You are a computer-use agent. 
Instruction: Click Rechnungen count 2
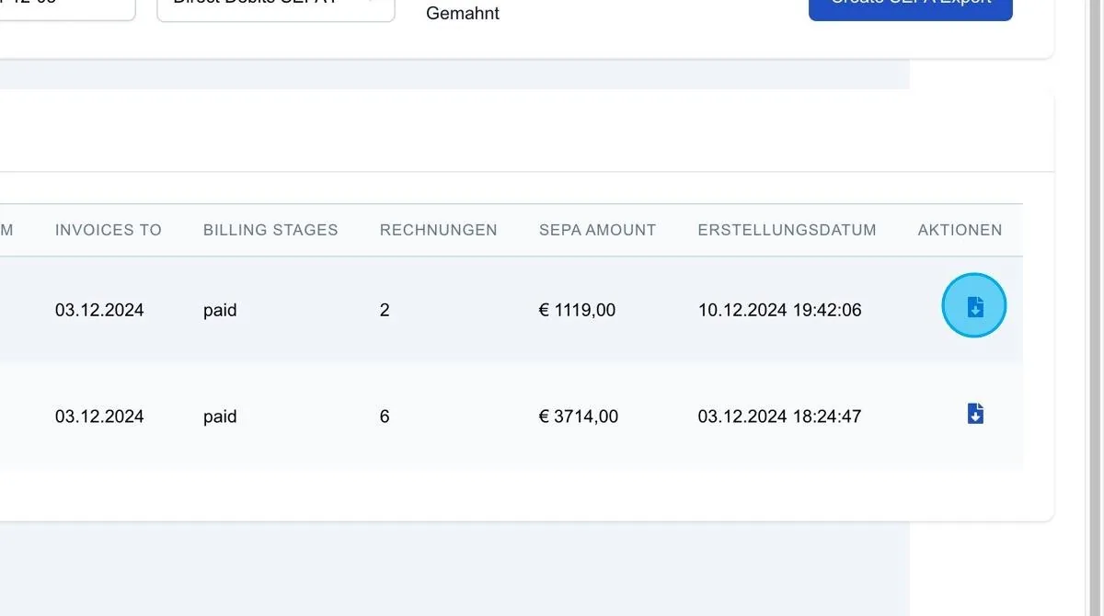click(385, 310)
